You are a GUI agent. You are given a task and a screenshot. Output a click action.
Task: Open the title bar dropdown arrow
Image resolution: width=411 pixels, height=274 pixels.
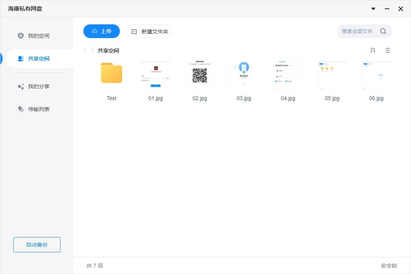[373, 9]
